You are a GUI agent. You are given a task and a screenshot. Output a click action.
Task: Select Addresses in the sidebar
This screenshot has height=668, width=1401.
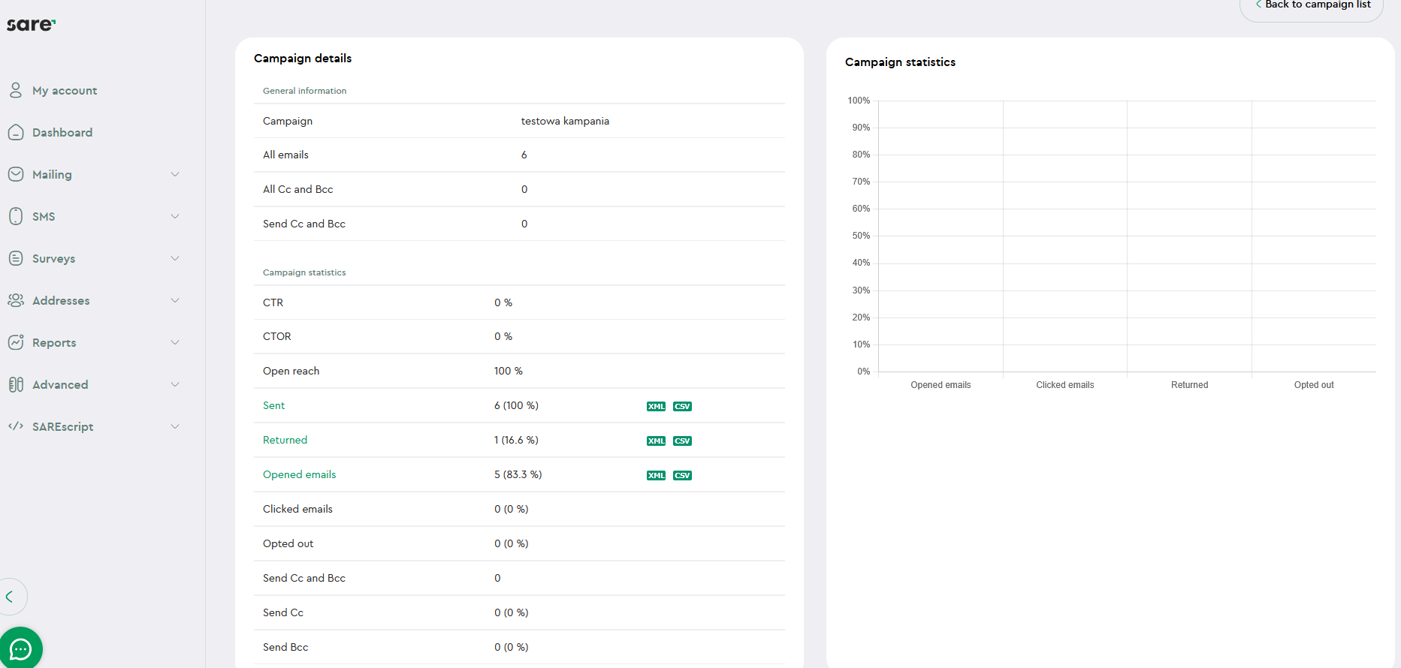(61, 300)
